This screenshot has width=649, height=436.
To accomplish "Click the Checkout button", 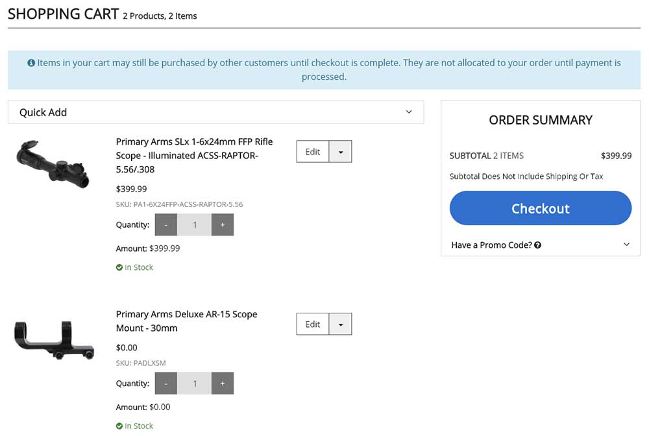I will tap(540, 208).
